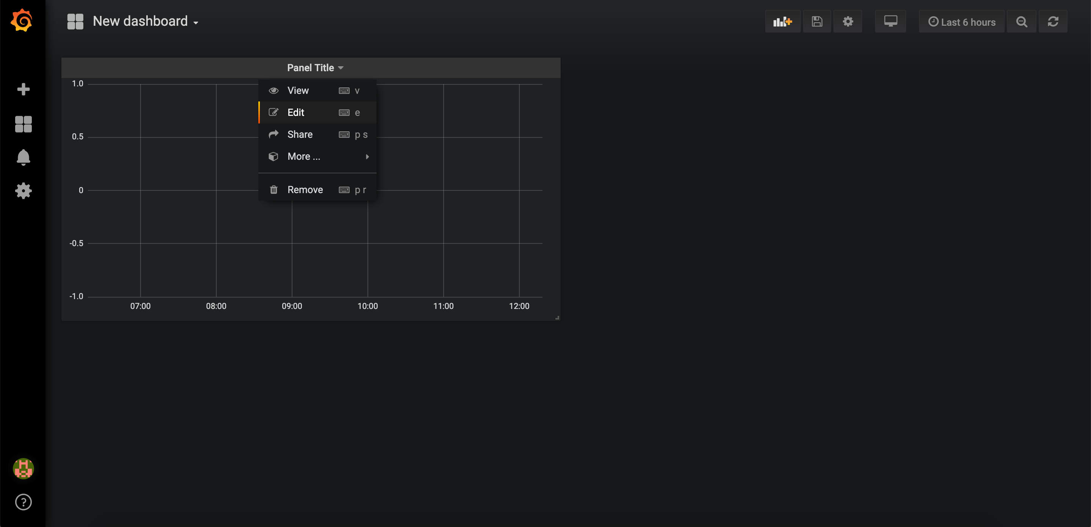Expand the More ... submenu
Image resolution: width=1091 pixels, height=527 pixels.
click(x=317, y=157)
